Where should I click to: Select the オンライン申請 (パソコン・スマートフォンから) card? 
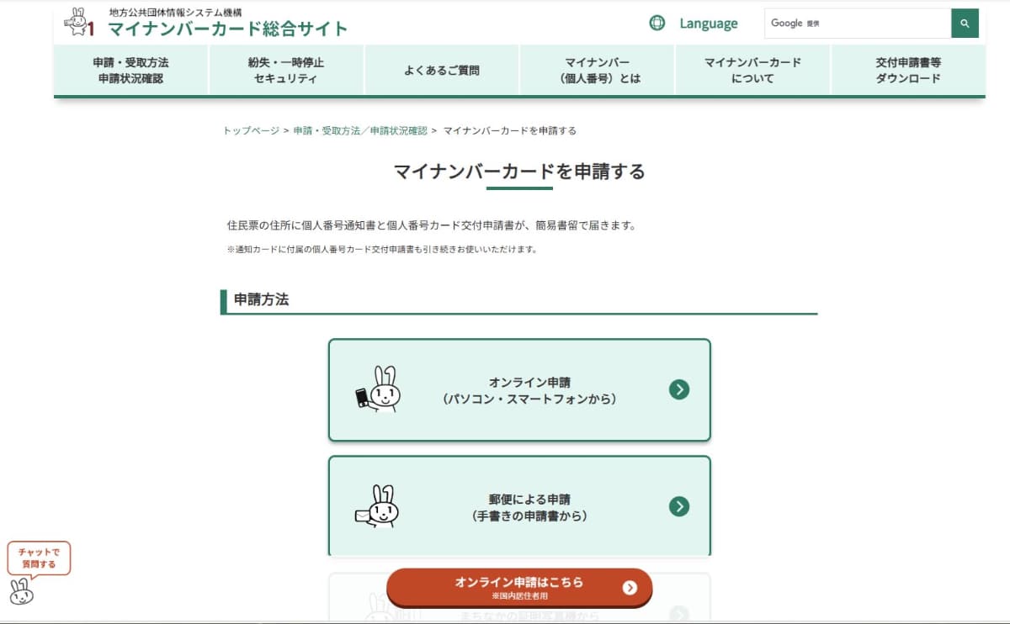click(x=519, y=390)
